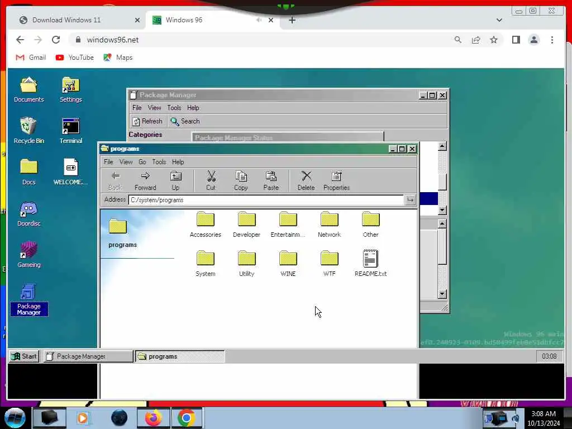Click Package Manager lower scrollbar up arrow
This screenshot has width=572, height=429.
pyautogui.click(x=442, y=223)
